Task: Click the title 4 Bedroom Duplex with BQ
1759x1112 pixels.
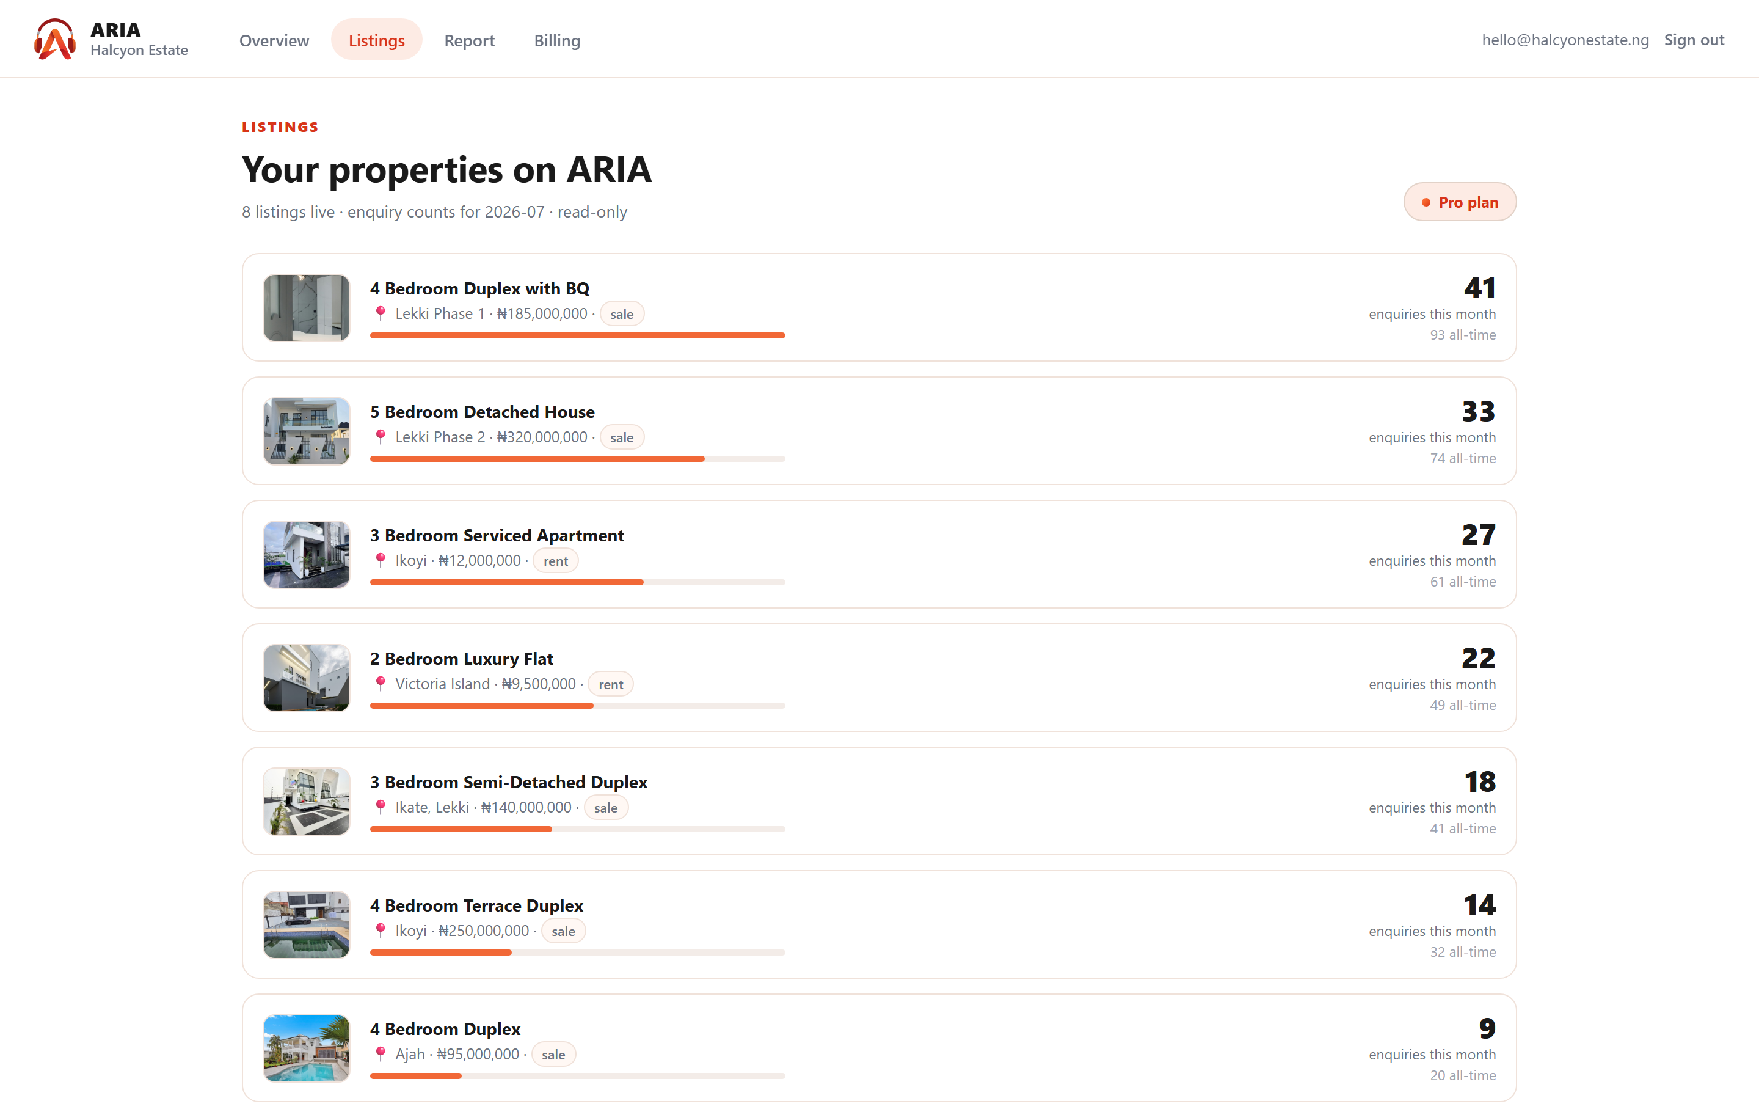Action: 479,288
